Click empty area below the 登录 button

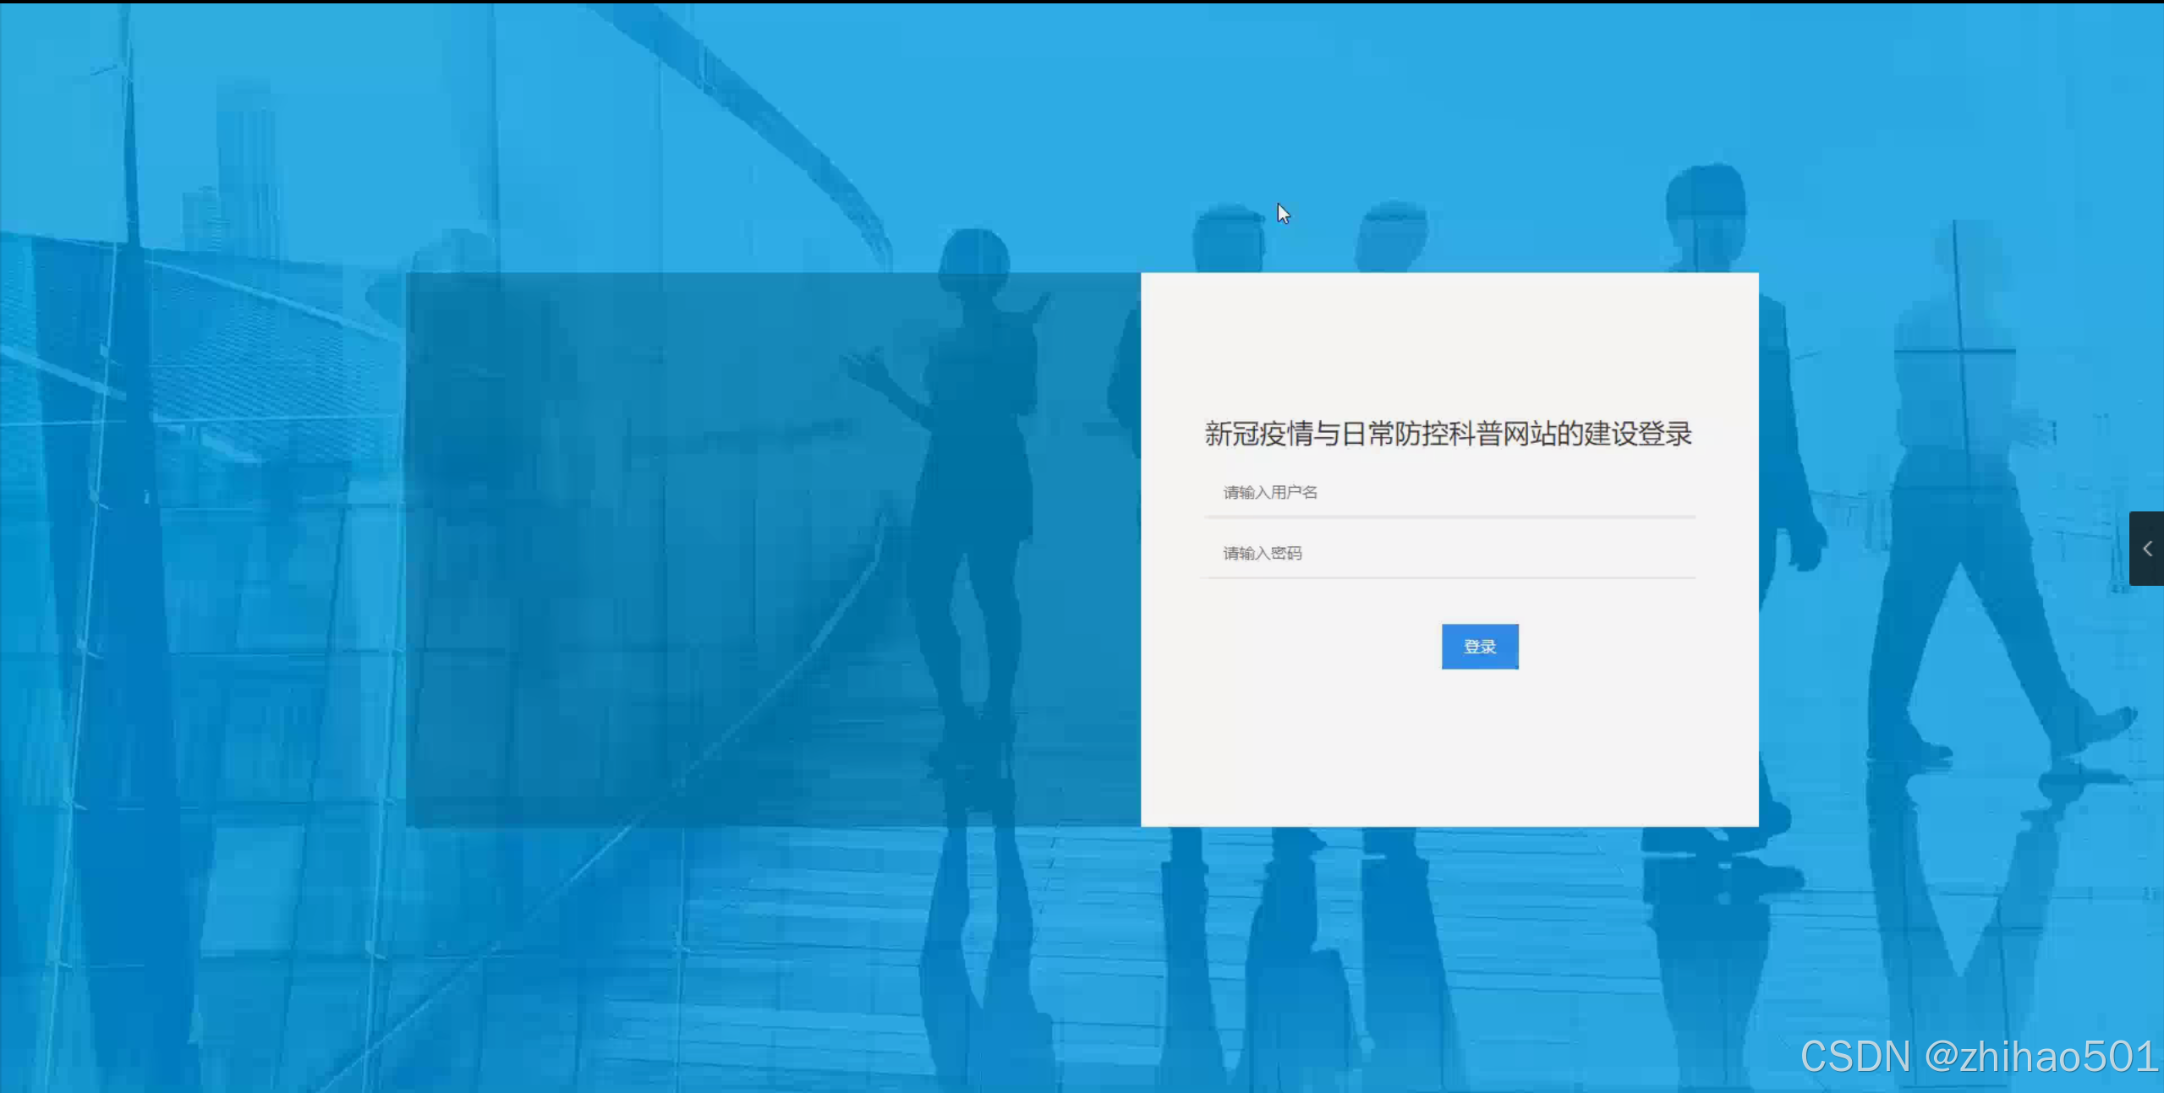(x=1480, y=744)
